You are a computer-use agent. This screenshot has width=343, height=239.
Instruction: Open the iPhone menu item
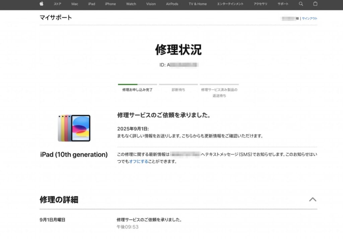(x=111, y=4)
